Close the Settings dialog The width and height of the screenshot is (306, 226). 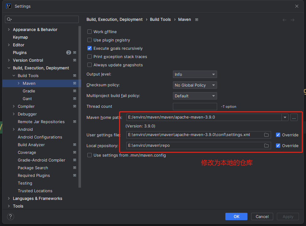coord(296,6)
